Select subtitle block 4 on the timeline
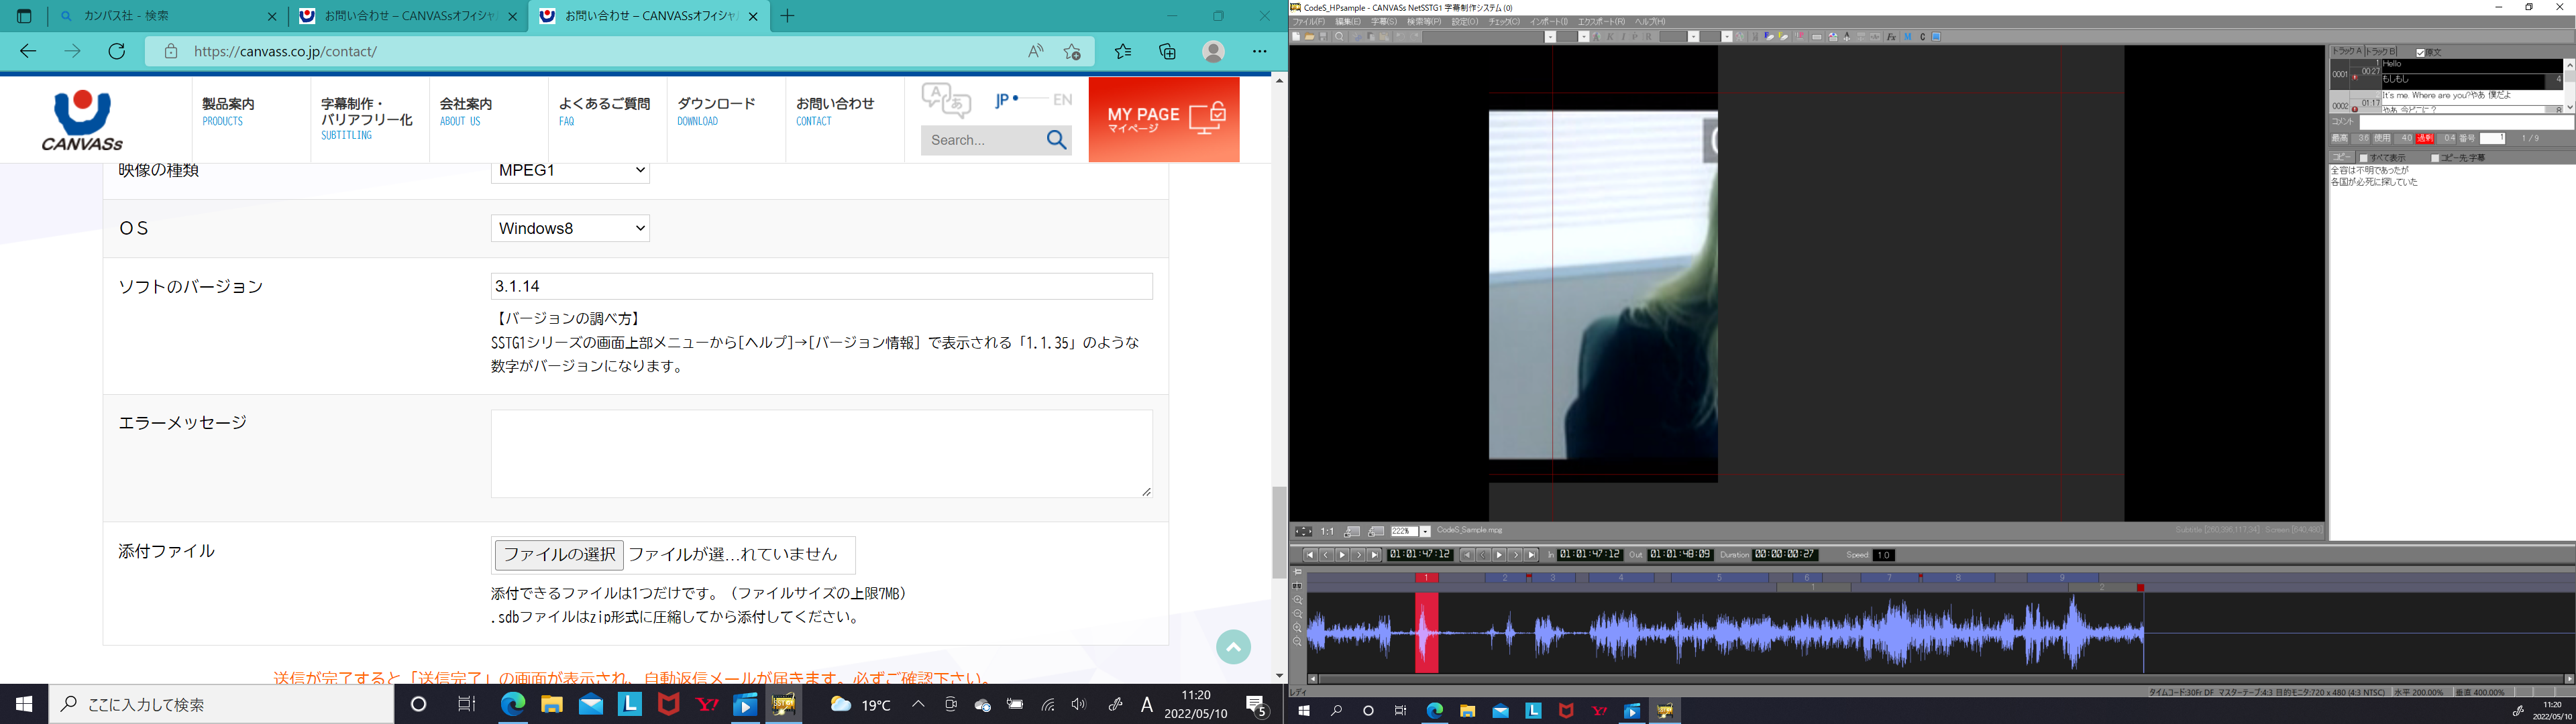 tap(1621, 578)
